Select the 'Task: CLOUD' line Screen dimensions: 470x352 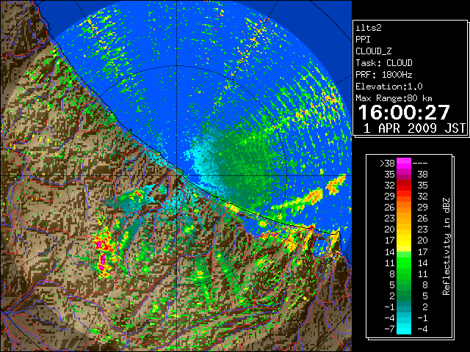[384, 63]
